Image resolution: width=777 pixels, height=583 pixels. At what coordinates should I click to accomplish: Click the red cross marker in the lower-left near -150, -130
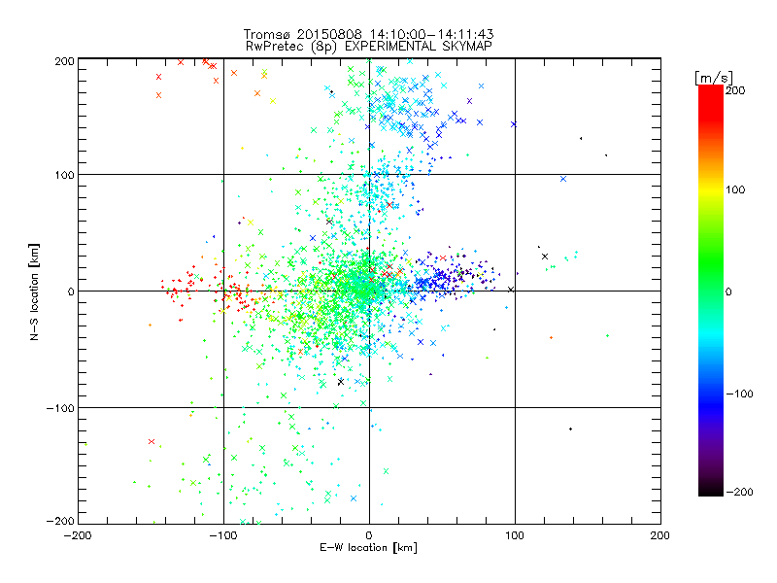pyautogui.click(x=152, y=442)
